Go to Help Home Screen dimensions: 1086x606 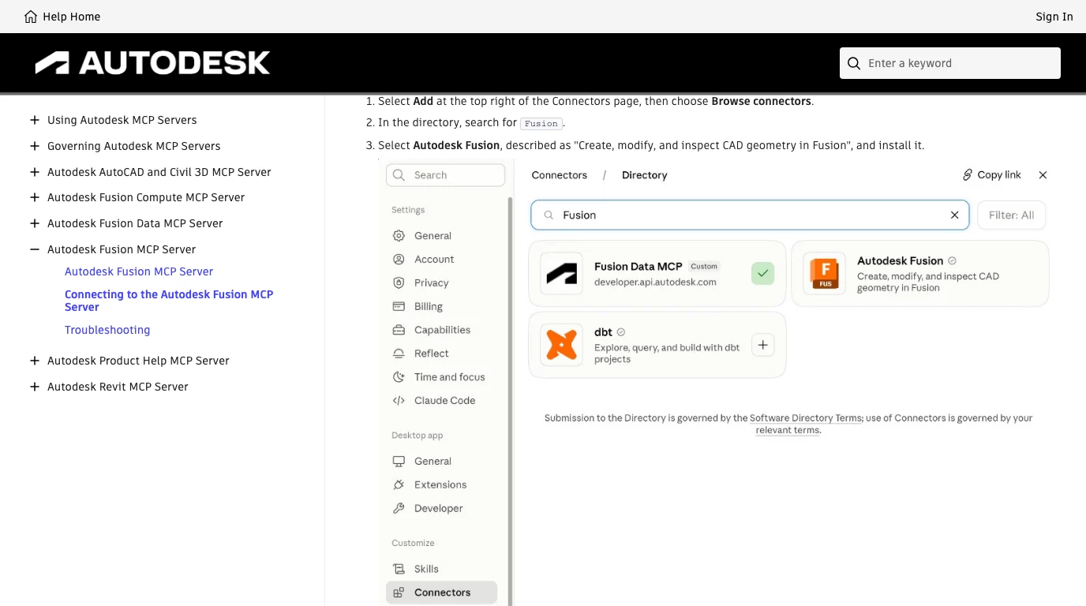pyautogui.click(x=62, y=17)
